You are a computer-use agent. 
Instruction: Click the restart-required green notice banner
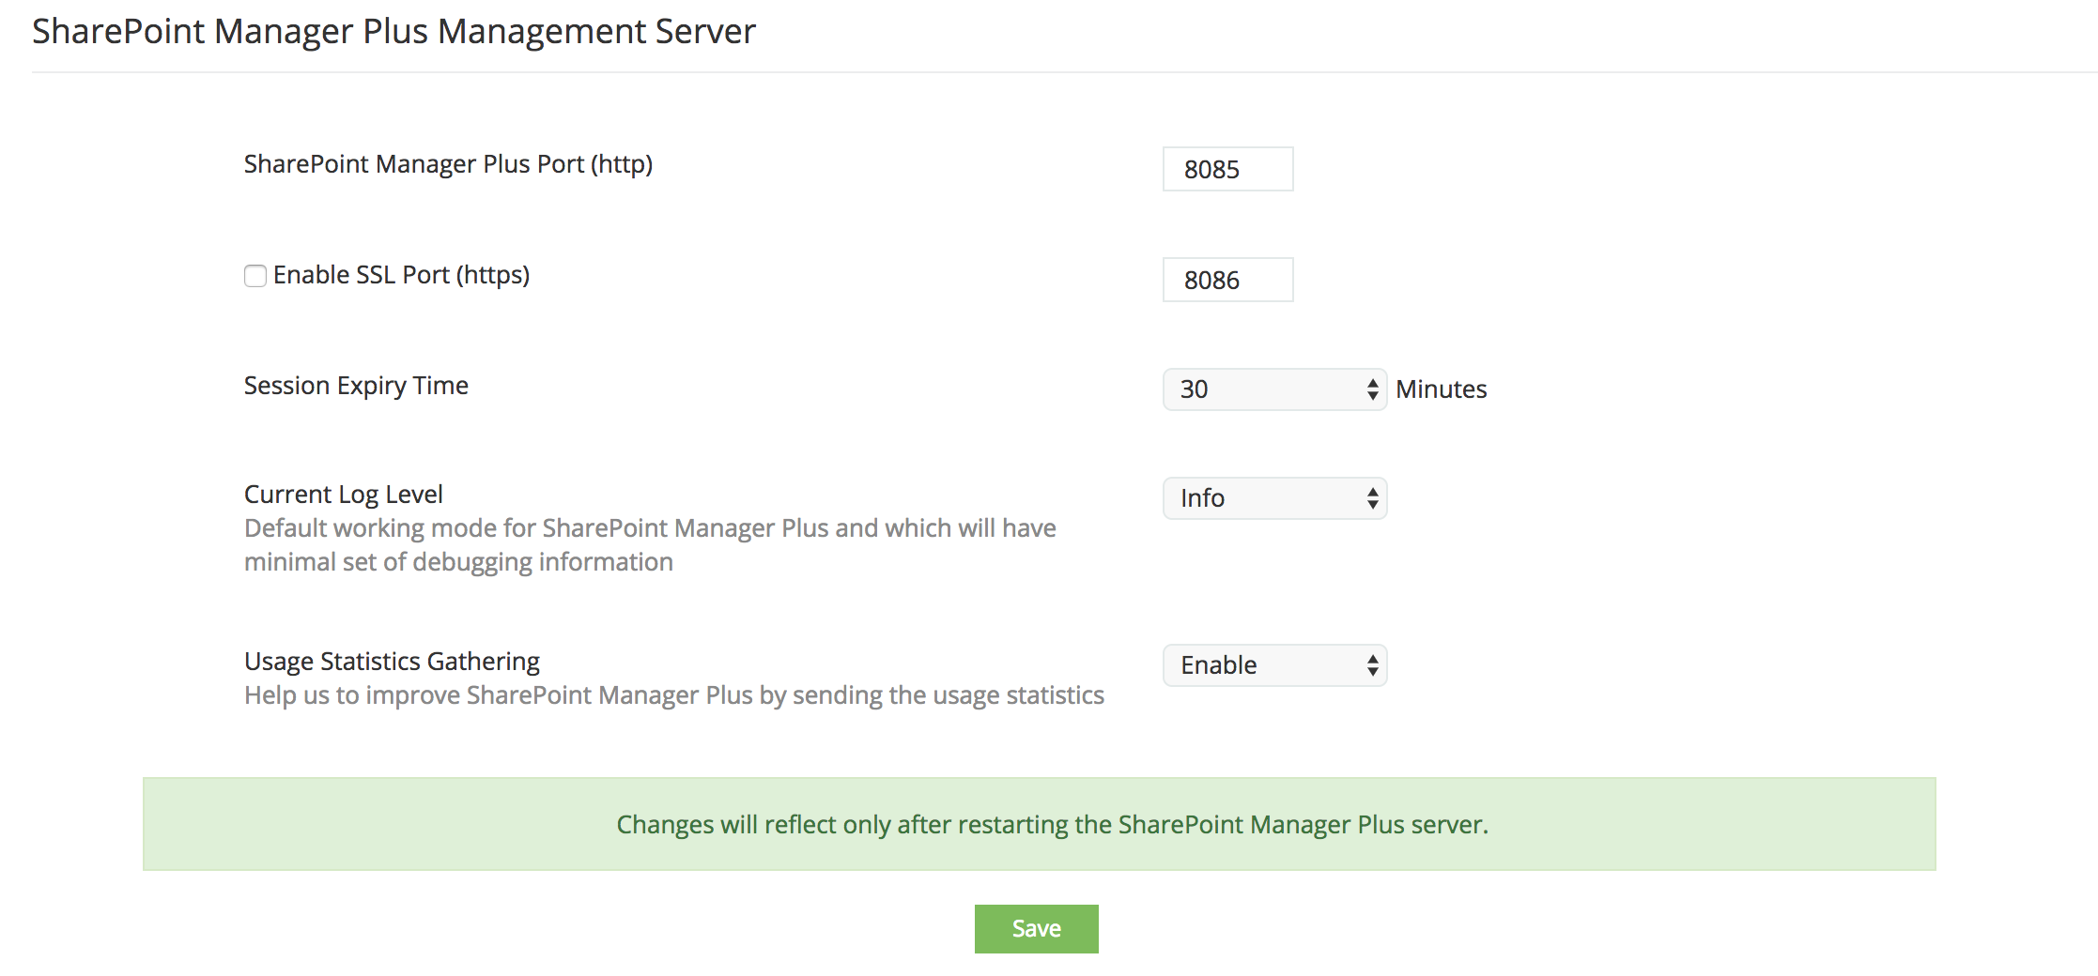click(x=1039, y=824)
